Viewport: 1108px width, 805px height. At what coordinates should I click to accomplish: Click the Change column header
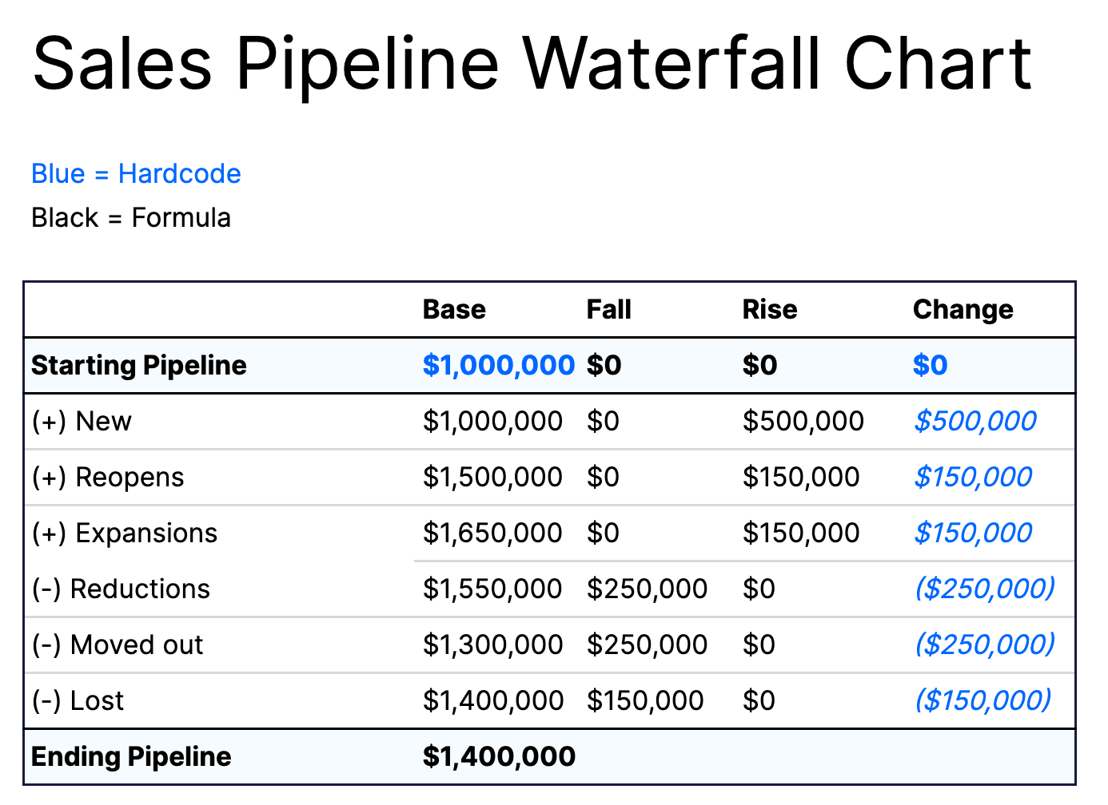pyautogui.click(x=963, y=309)
